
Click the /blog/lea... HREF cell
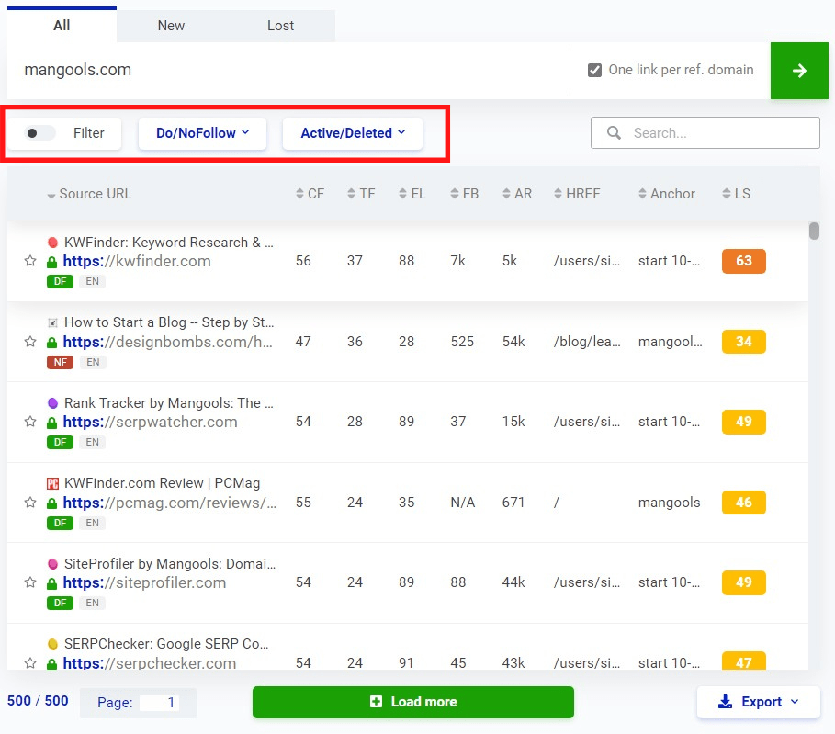click(x=587, y=342)
